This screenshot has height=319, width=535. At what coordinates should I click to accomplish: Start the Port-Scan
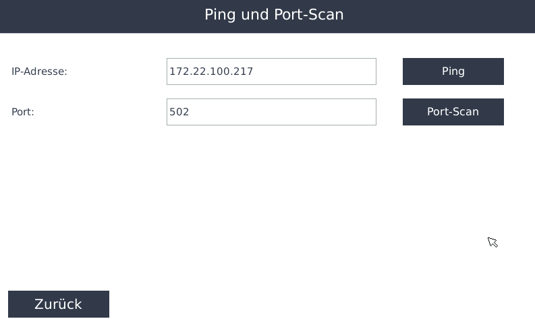(x=453, y=112)
